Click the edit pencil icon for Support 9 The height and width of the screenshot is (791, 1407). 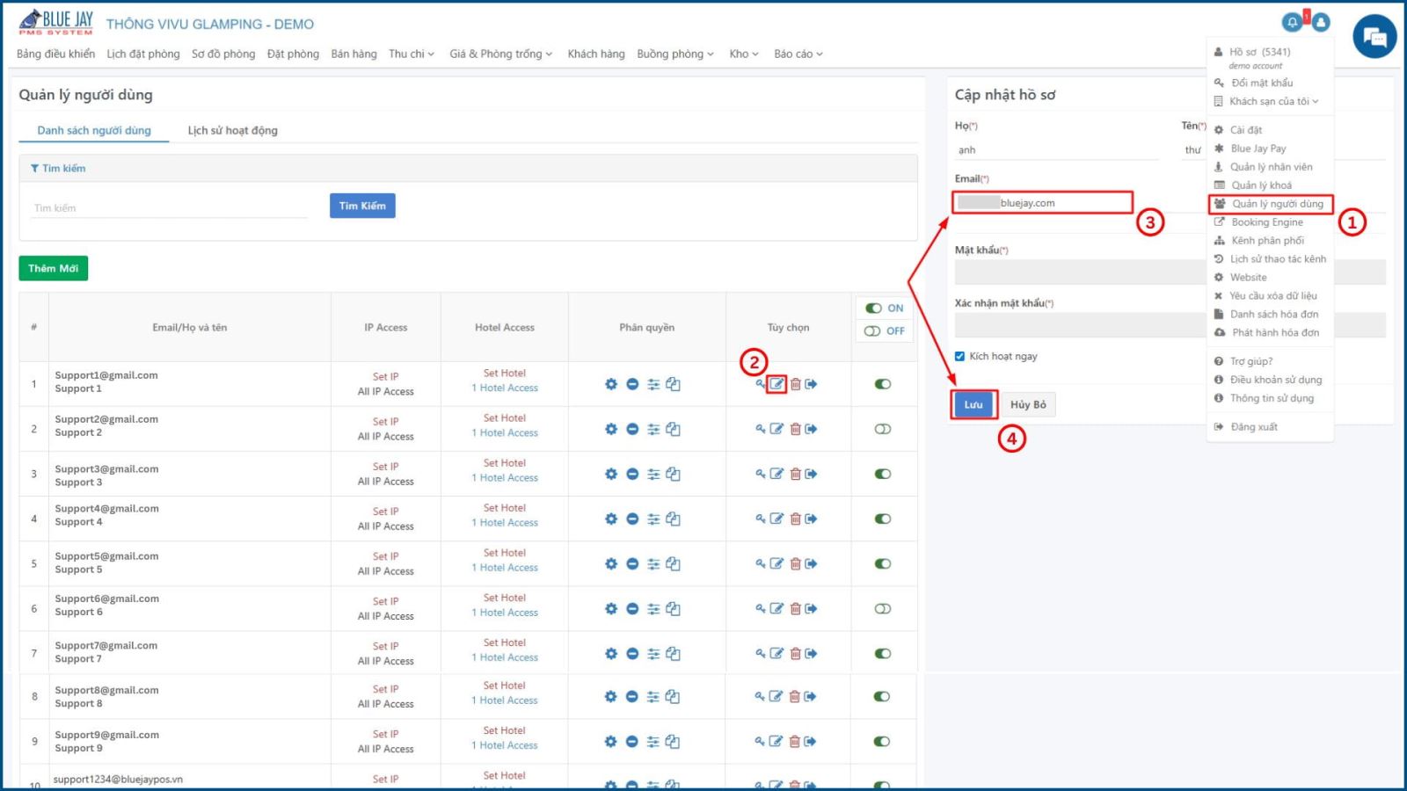tap(776, 741)
